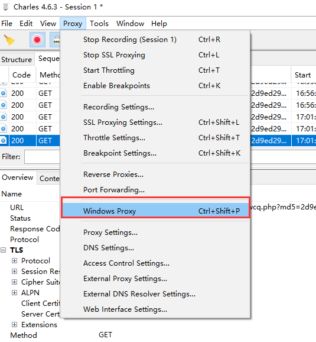
Task: Expand the Extensions tree node
Action: 14,325
